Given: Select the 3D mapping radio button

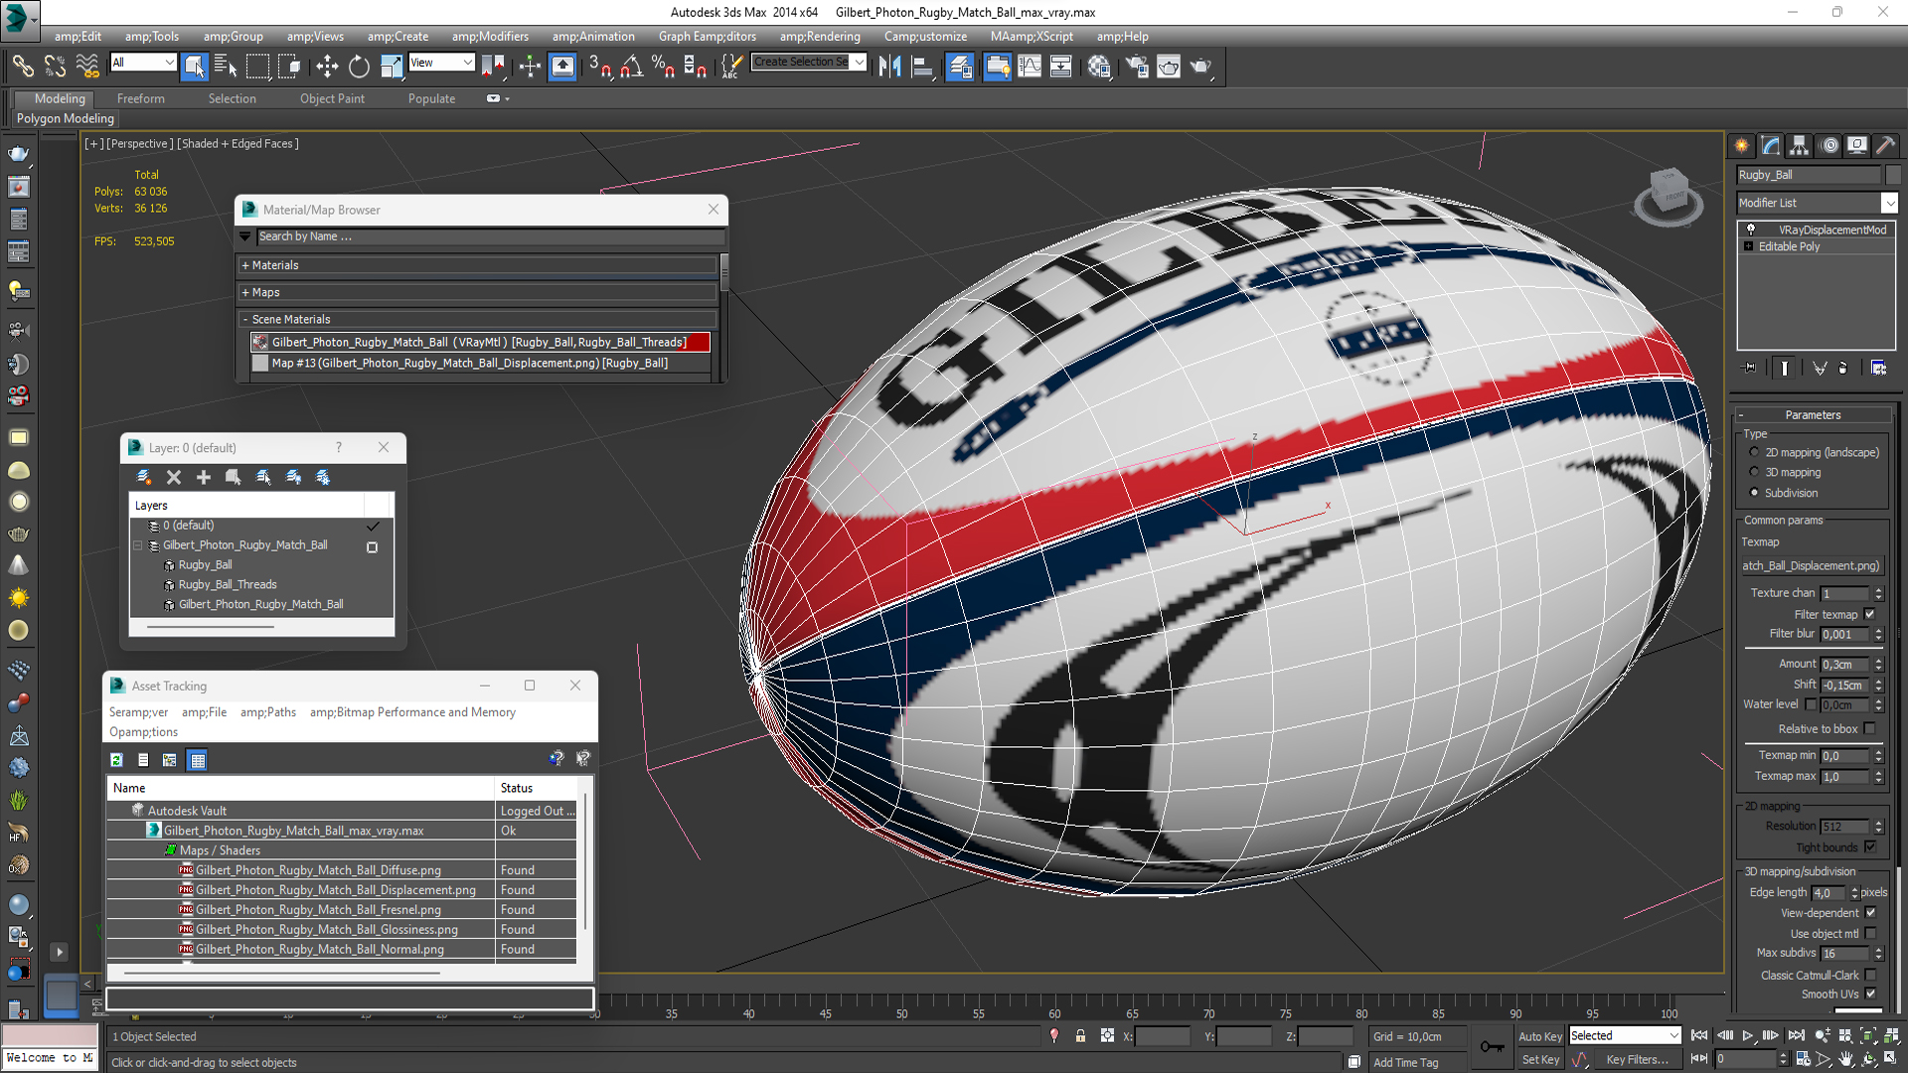Looking at the screenshot, I should pos(1755,473).
